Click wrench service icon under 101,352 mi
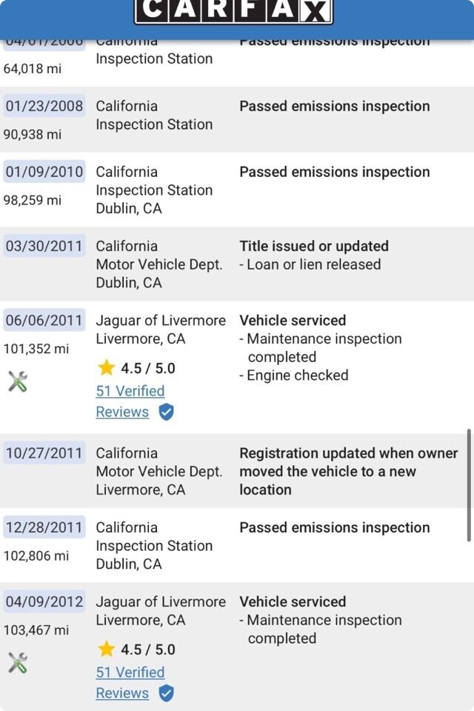The image size is (474, 711). pyautogui.click(x=18, y=381)
